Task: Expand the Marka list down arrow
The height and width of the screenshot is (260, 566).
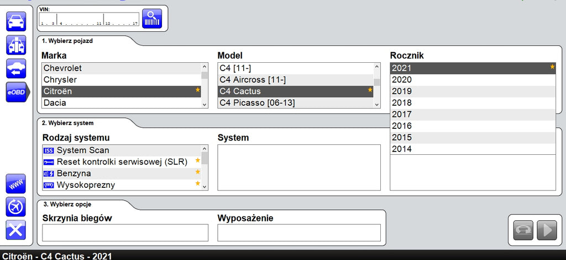Action: pyautogui.click(x=205, y=104)
